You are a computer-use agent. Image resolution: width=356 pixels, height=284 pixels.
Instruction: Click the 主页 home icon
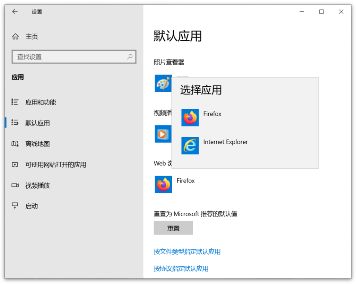pyautogui.click(x=15, y=36)
